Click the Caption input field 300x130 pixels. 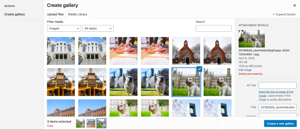[x=277, y=115]
